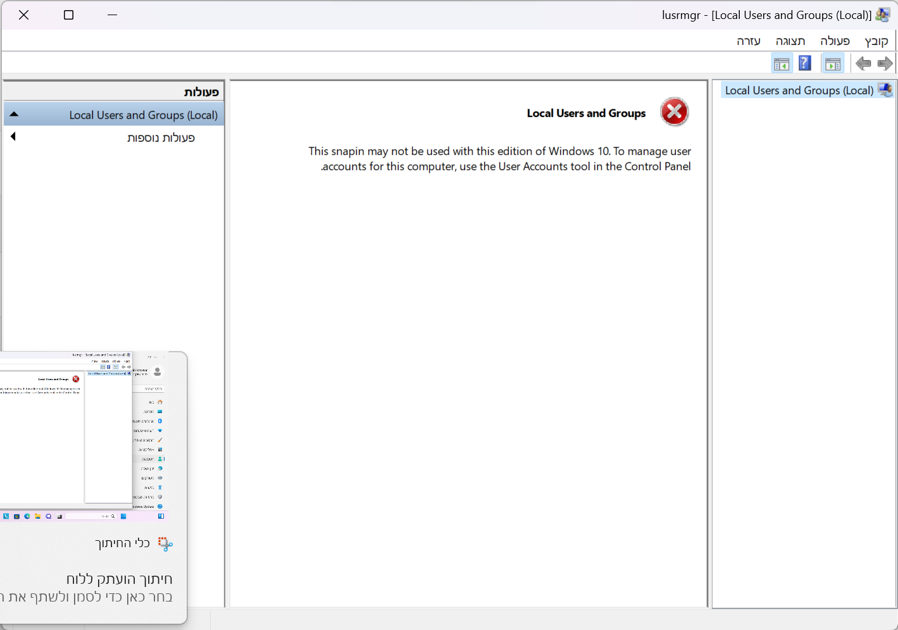This screenshot has width=898, height=630.
Task: Click the חיתוך הועתק ללוח notification text
Action: click(119, 579)
